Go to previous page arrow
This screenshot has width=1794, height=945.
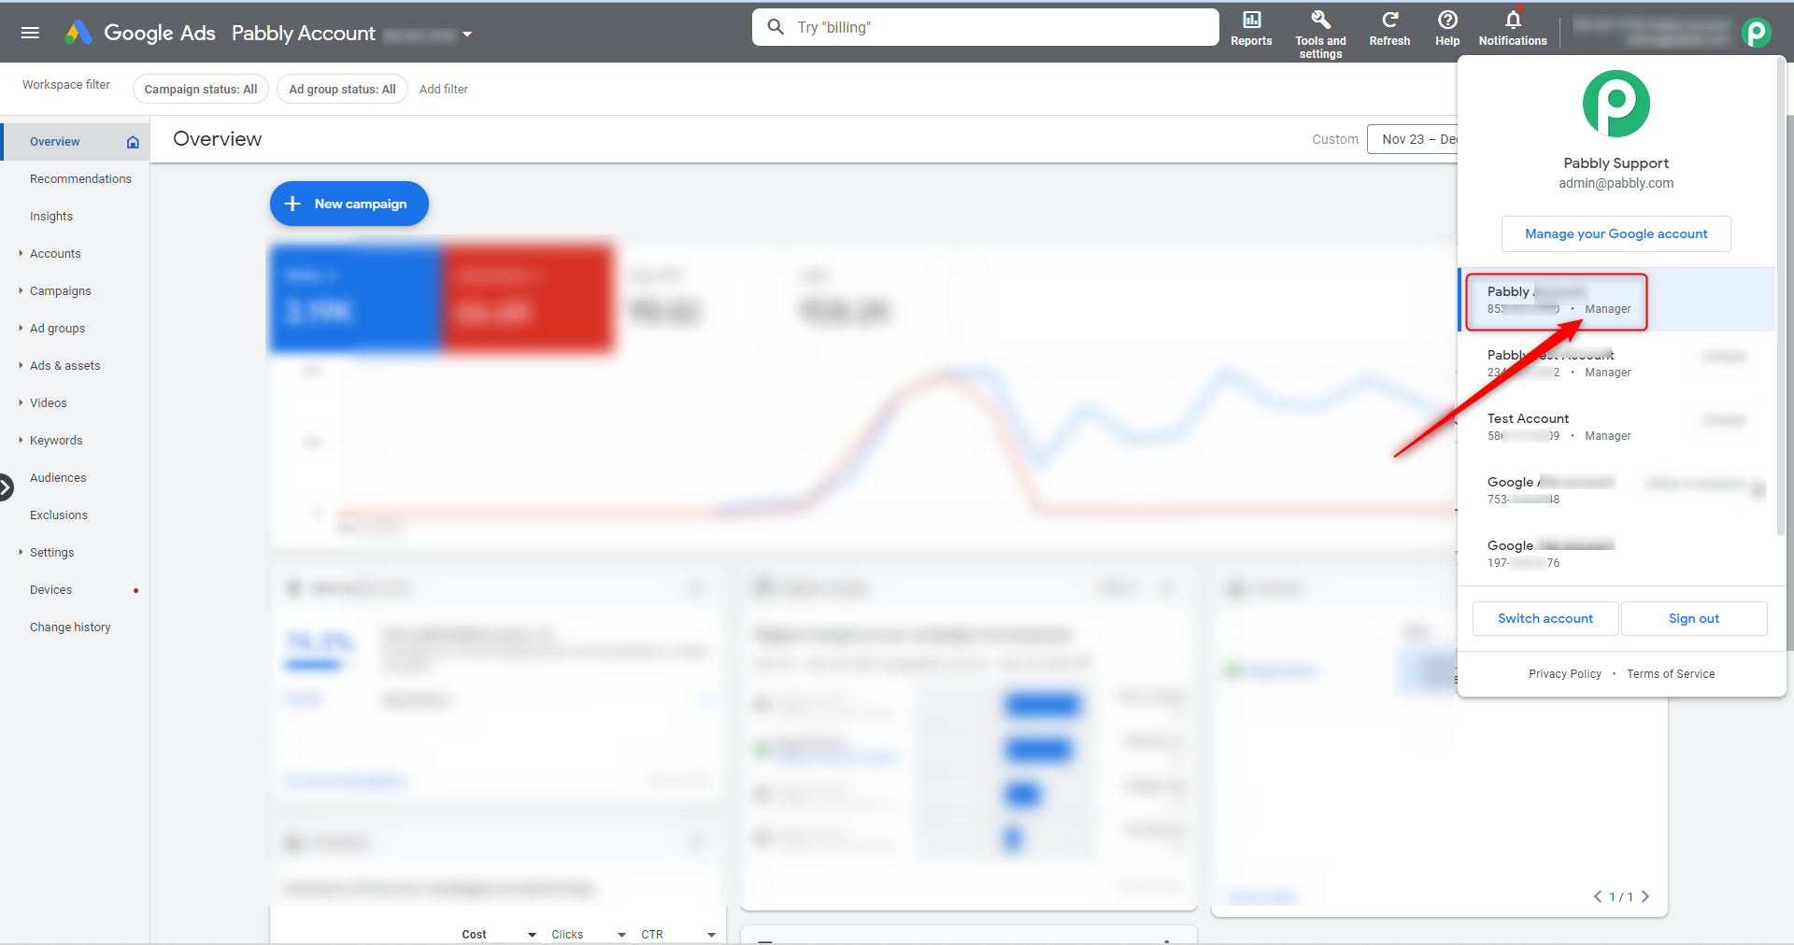(1598, 896)
